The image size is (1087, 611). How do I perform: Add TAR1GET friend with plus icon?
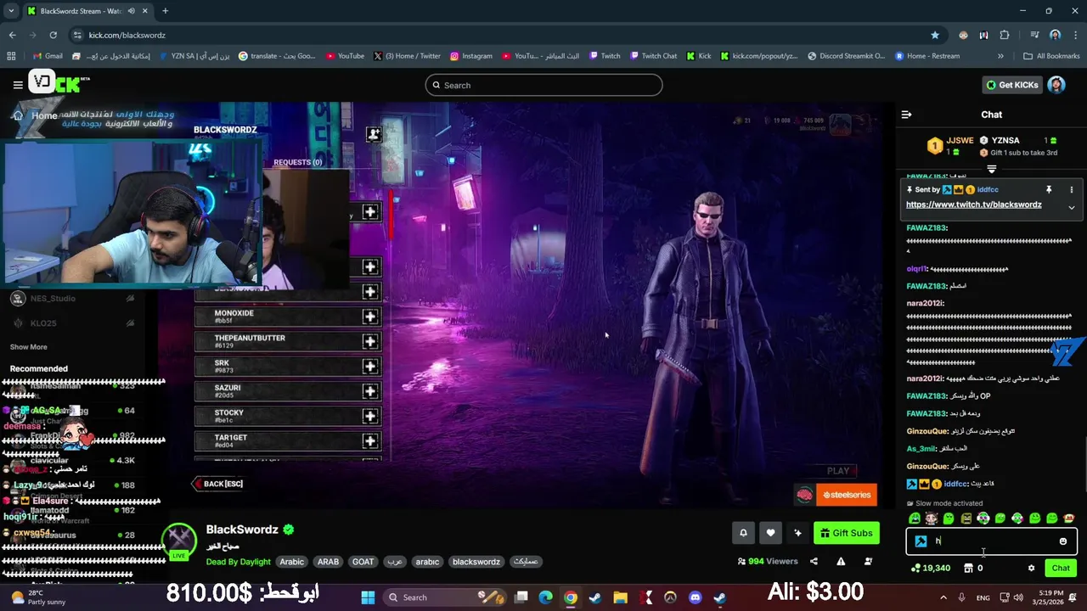click(369, 441)
